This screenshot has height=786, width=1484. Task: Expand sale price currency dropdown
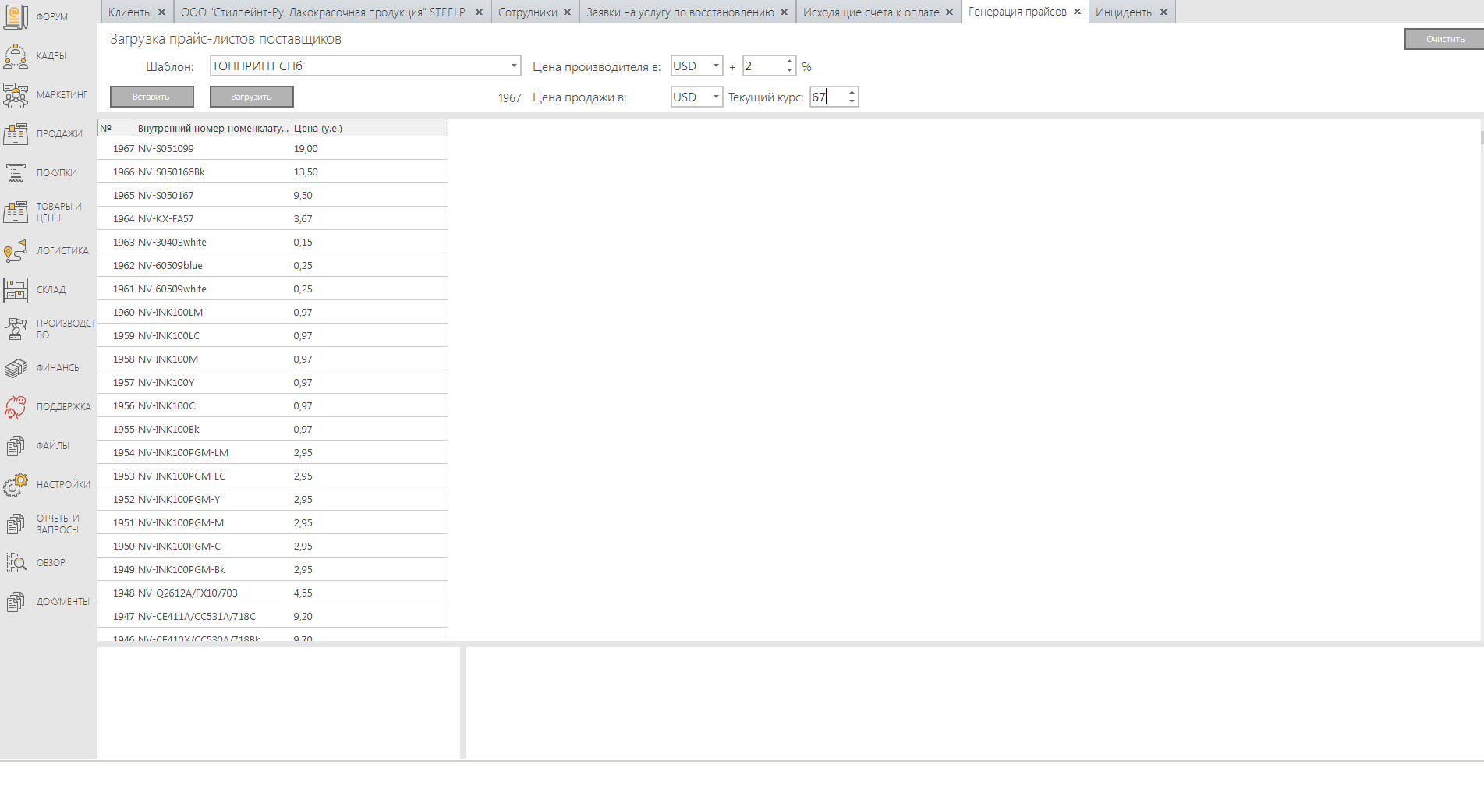[x=715, y=97]
